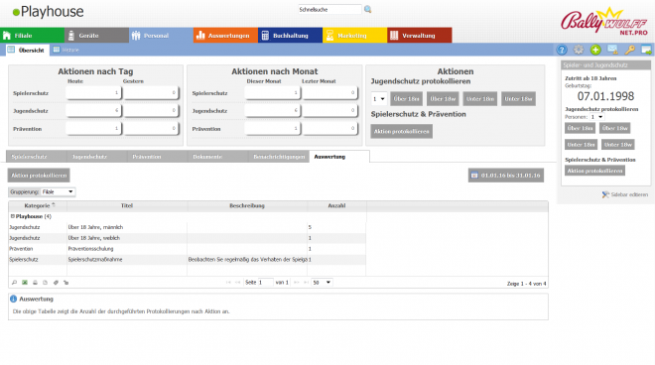The width and height of the screenshot is (655, 365).
Task: Switch to the Übersicht sub-tab
Action: (27, 51)
